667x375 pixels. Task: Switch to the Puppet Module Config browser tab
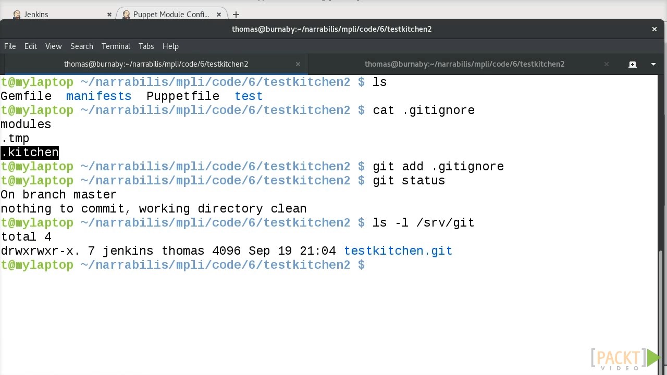[x=171, y=15]
